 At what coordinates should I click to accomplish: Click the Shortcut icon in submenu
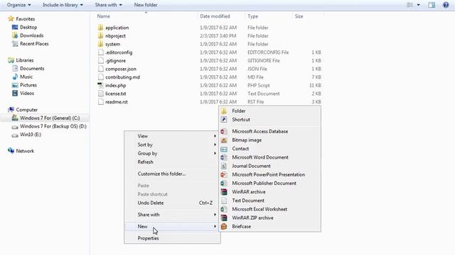pos(224,120)
